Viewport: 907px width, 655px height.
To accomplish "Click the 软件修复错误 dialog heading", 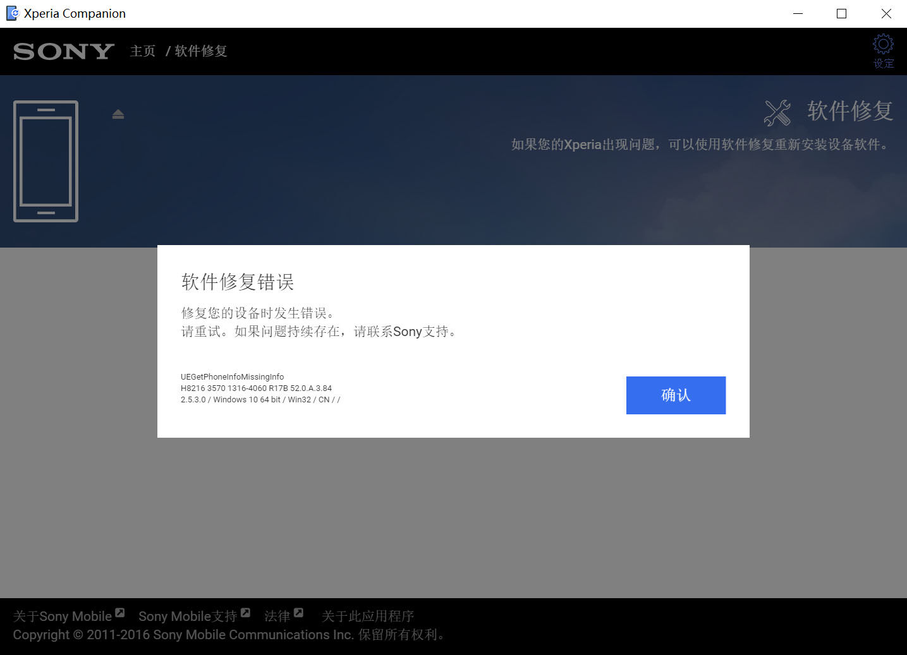I will tap(238, 282).
